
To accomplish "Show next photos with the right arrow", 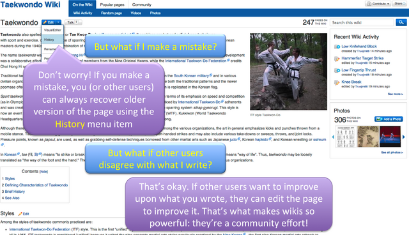I will 403,137.
